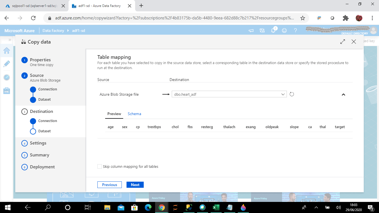Open Task View on the taskbar
Viewport: 379px width, 213px height.
(x=88, y=207)
